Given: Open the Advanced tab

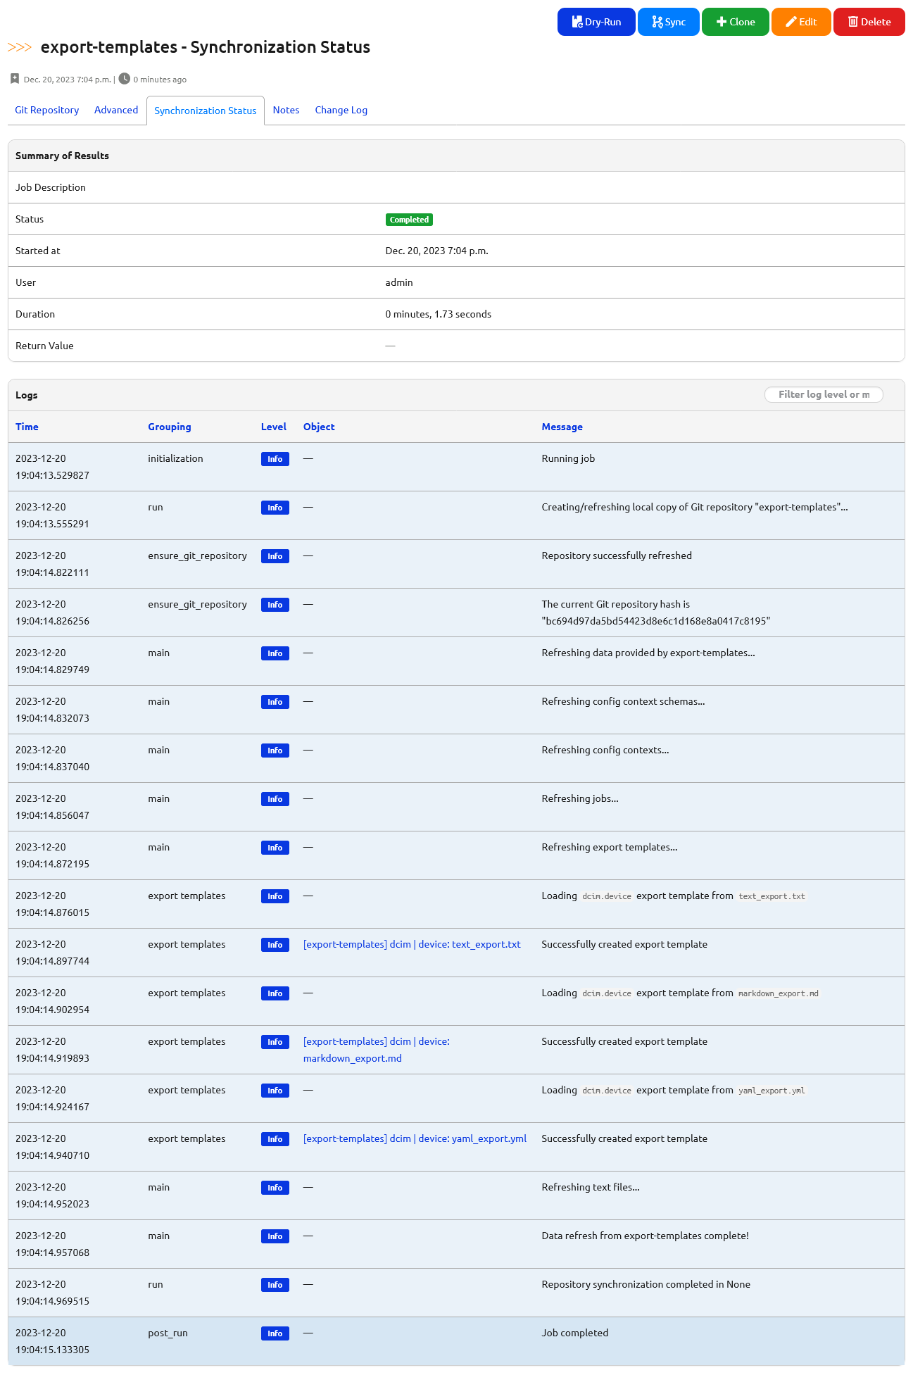Looking at the screenshot, I should click(116, 110).
